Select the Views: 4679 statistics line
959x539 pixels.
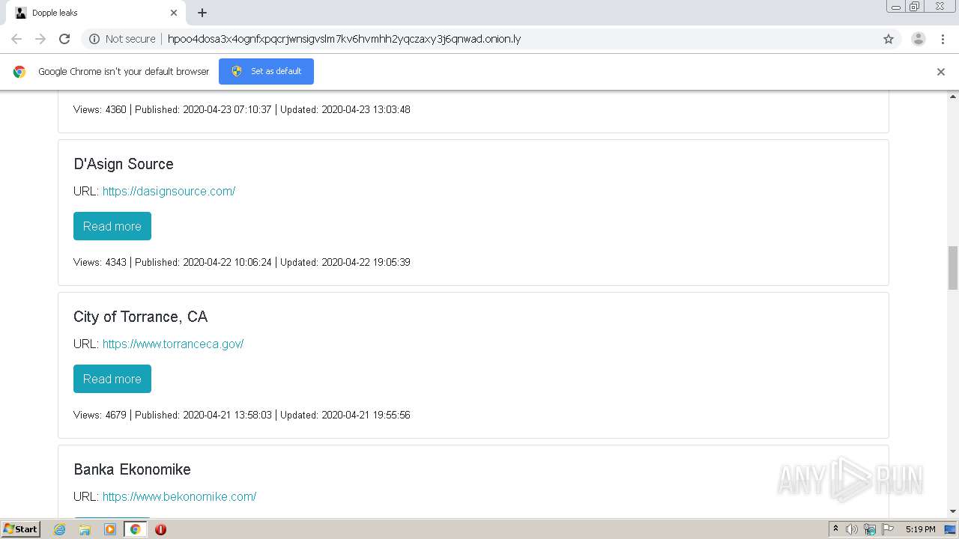tap(242, 415)
